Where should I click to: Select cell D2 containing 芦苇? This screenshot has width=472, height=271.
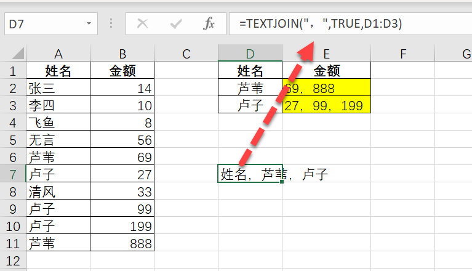pyautogui.click(x=250, y=88)
